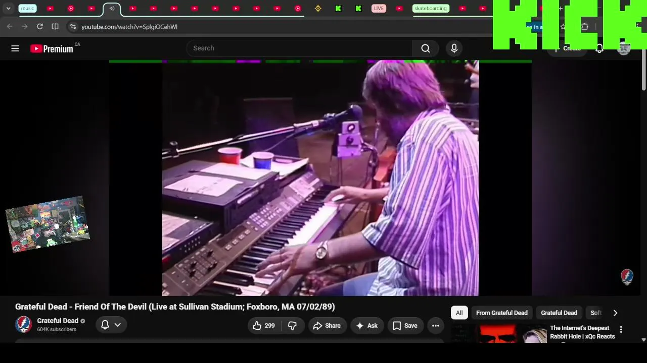
Task: Switch to the Binance tab
Action: click(318, 9)
